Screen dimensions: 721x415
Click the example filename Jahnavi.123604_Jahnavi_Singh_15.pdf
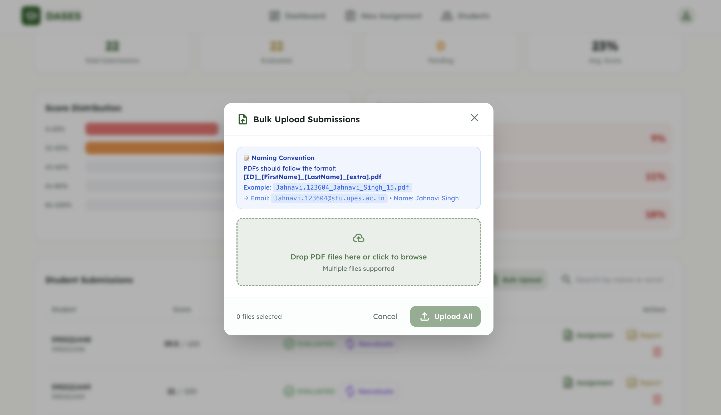click(x=342, y=187)
